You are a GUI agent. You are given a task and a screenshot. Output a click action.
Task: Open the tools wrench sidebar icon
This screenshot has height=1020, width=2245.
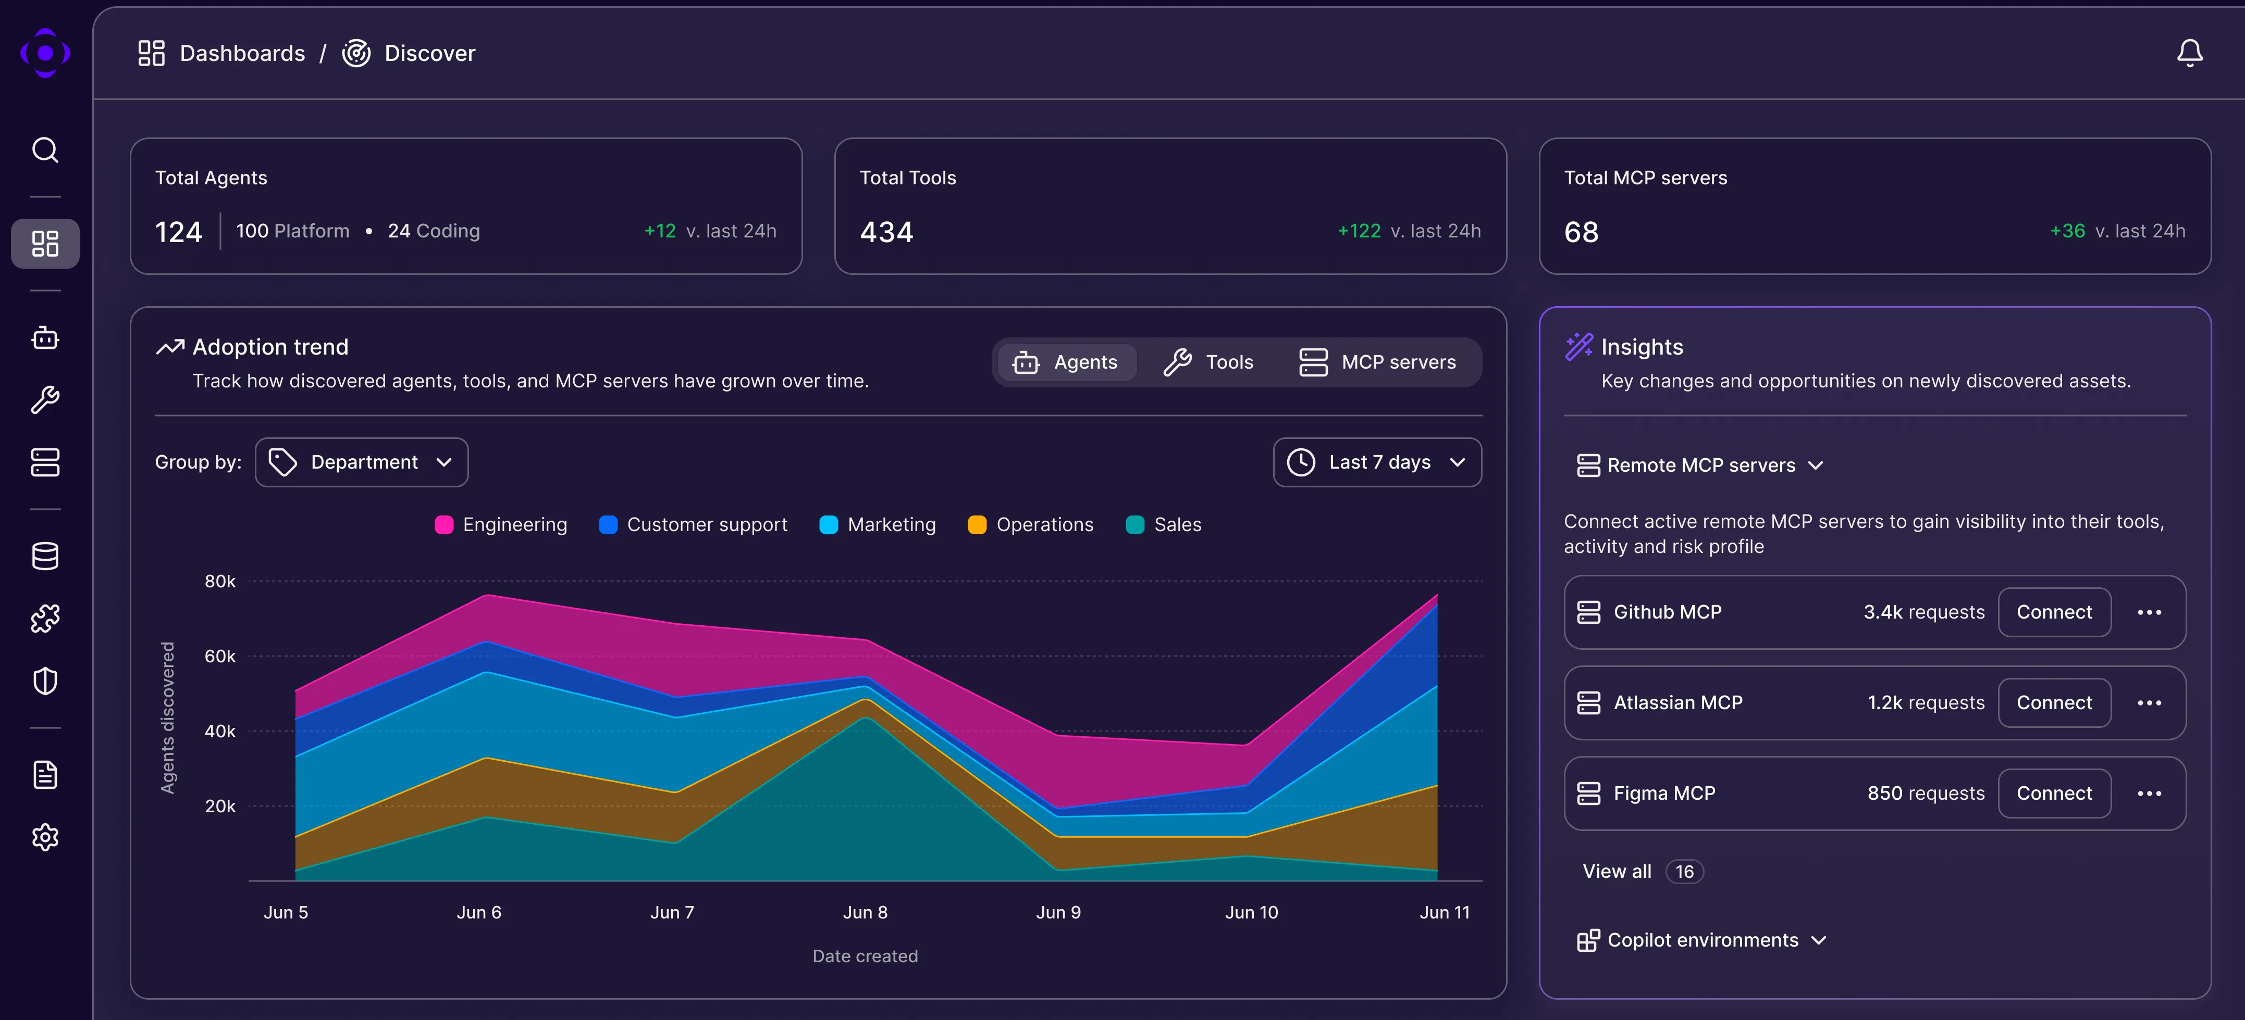point(45,400)
